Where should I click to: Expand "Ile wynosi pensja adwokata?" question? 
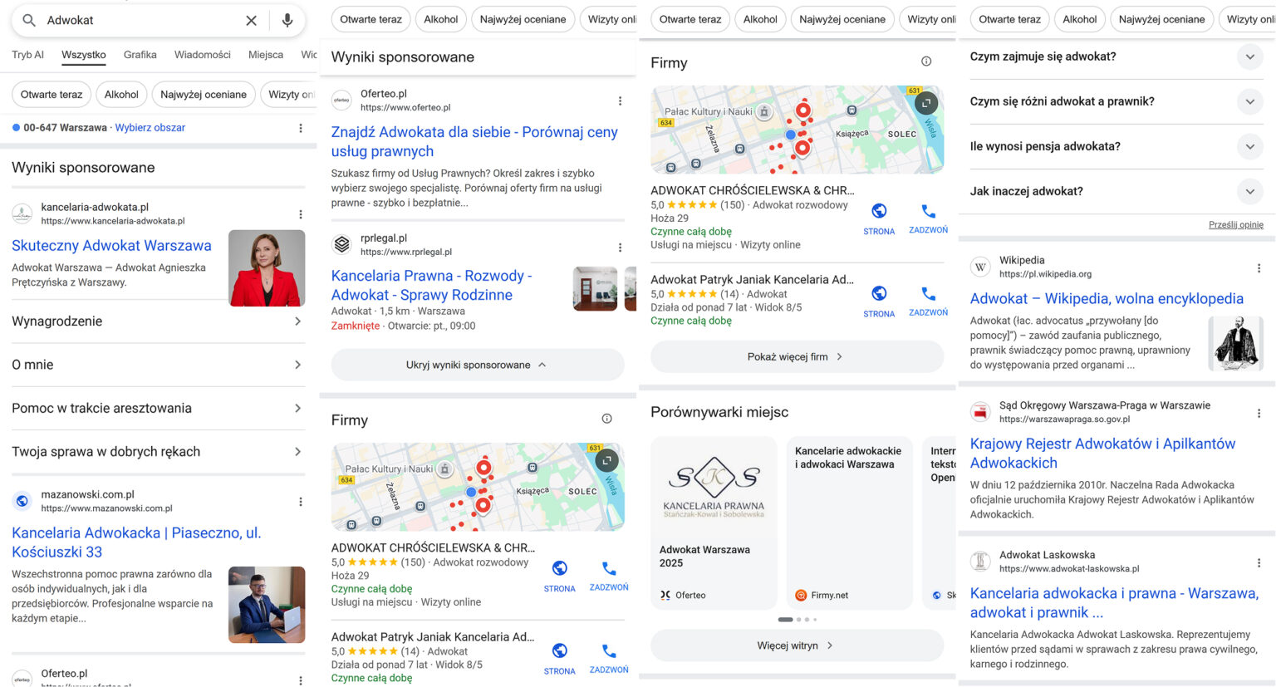tap(1249, 146)
